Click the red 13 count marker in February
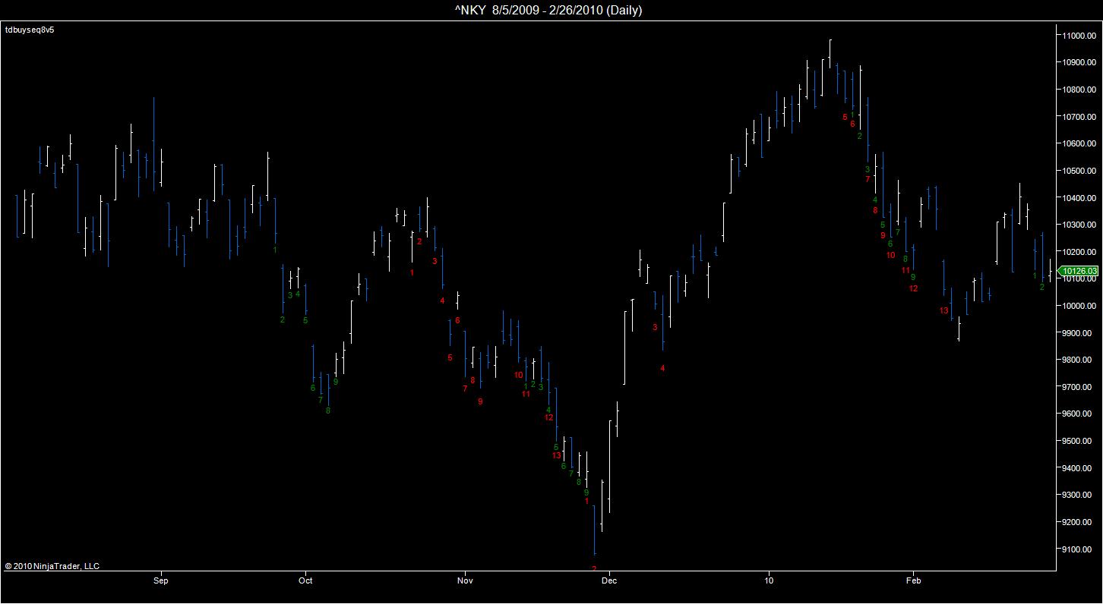 943,310
